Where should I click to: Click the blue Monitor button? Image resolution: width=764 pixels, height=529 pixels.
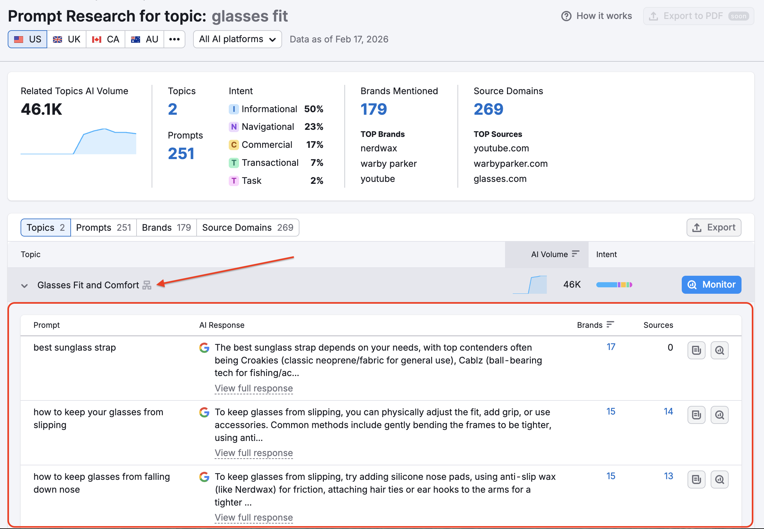point(711,285)
